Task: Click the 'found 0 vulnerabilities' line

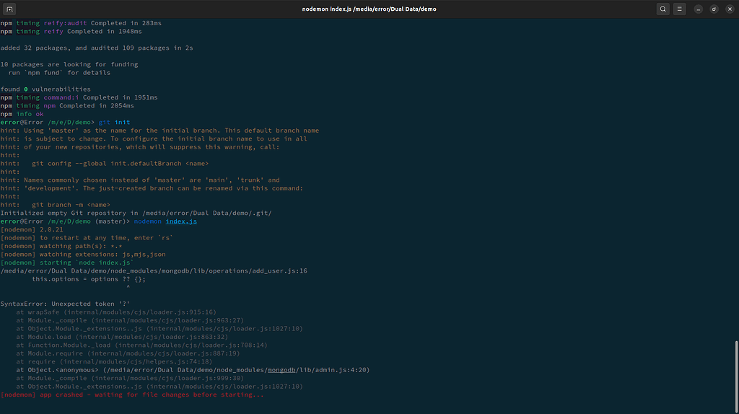Action: click(x=45, y=89)
